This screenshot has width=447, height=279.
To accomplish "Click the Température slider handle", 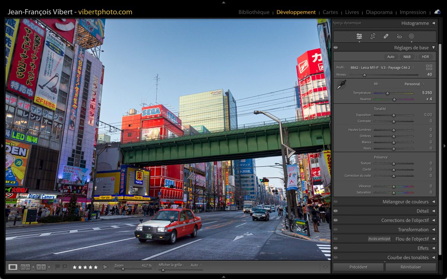I will (x=387, y=93).
